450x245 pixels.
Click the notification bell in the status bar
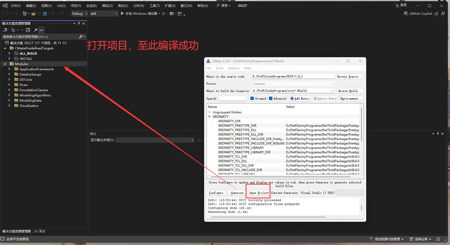[x=438, y=239]
